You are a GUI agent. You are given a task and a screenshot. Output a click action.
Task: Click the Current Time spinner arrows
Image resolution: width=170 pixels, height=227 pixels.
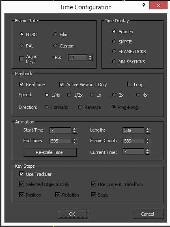tap(147, 151)
